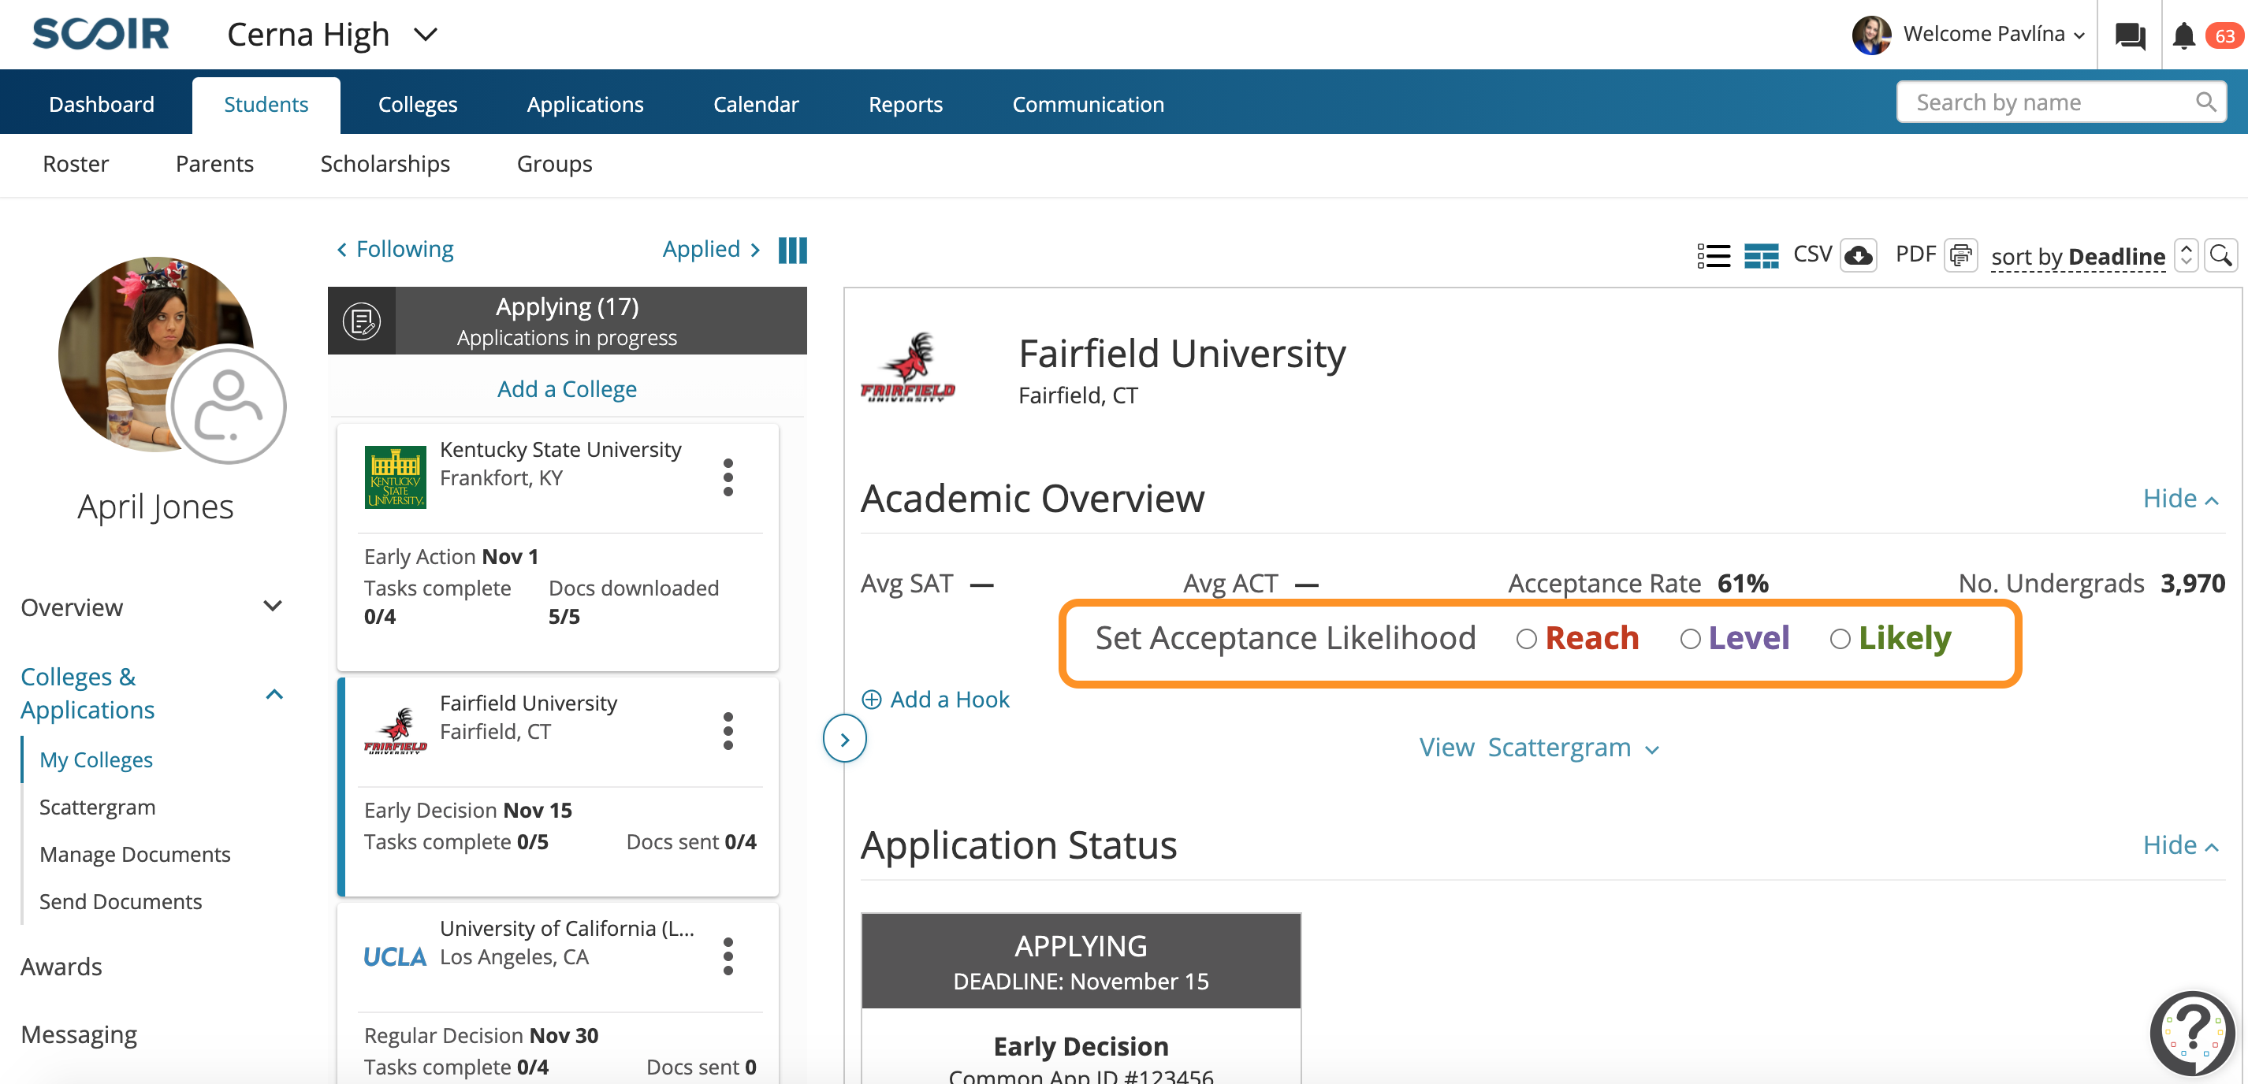Image resolution: width=2248 pixels, height=1084 pixels.
Task: Open Messaging in sidebar
Action: point(79,1034)
